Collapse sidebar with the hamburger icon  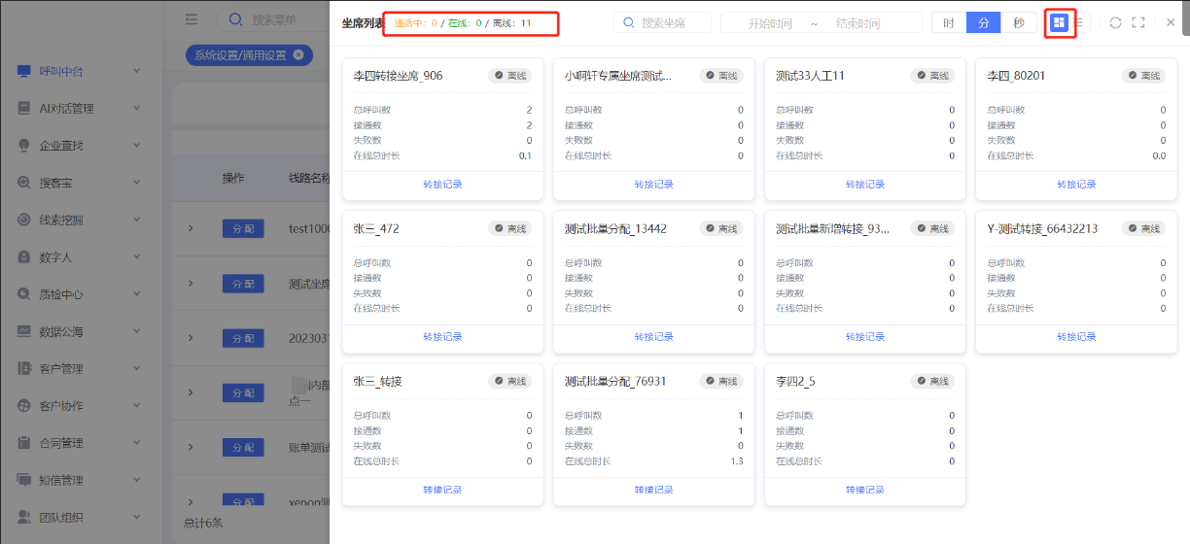pos(192,19)
